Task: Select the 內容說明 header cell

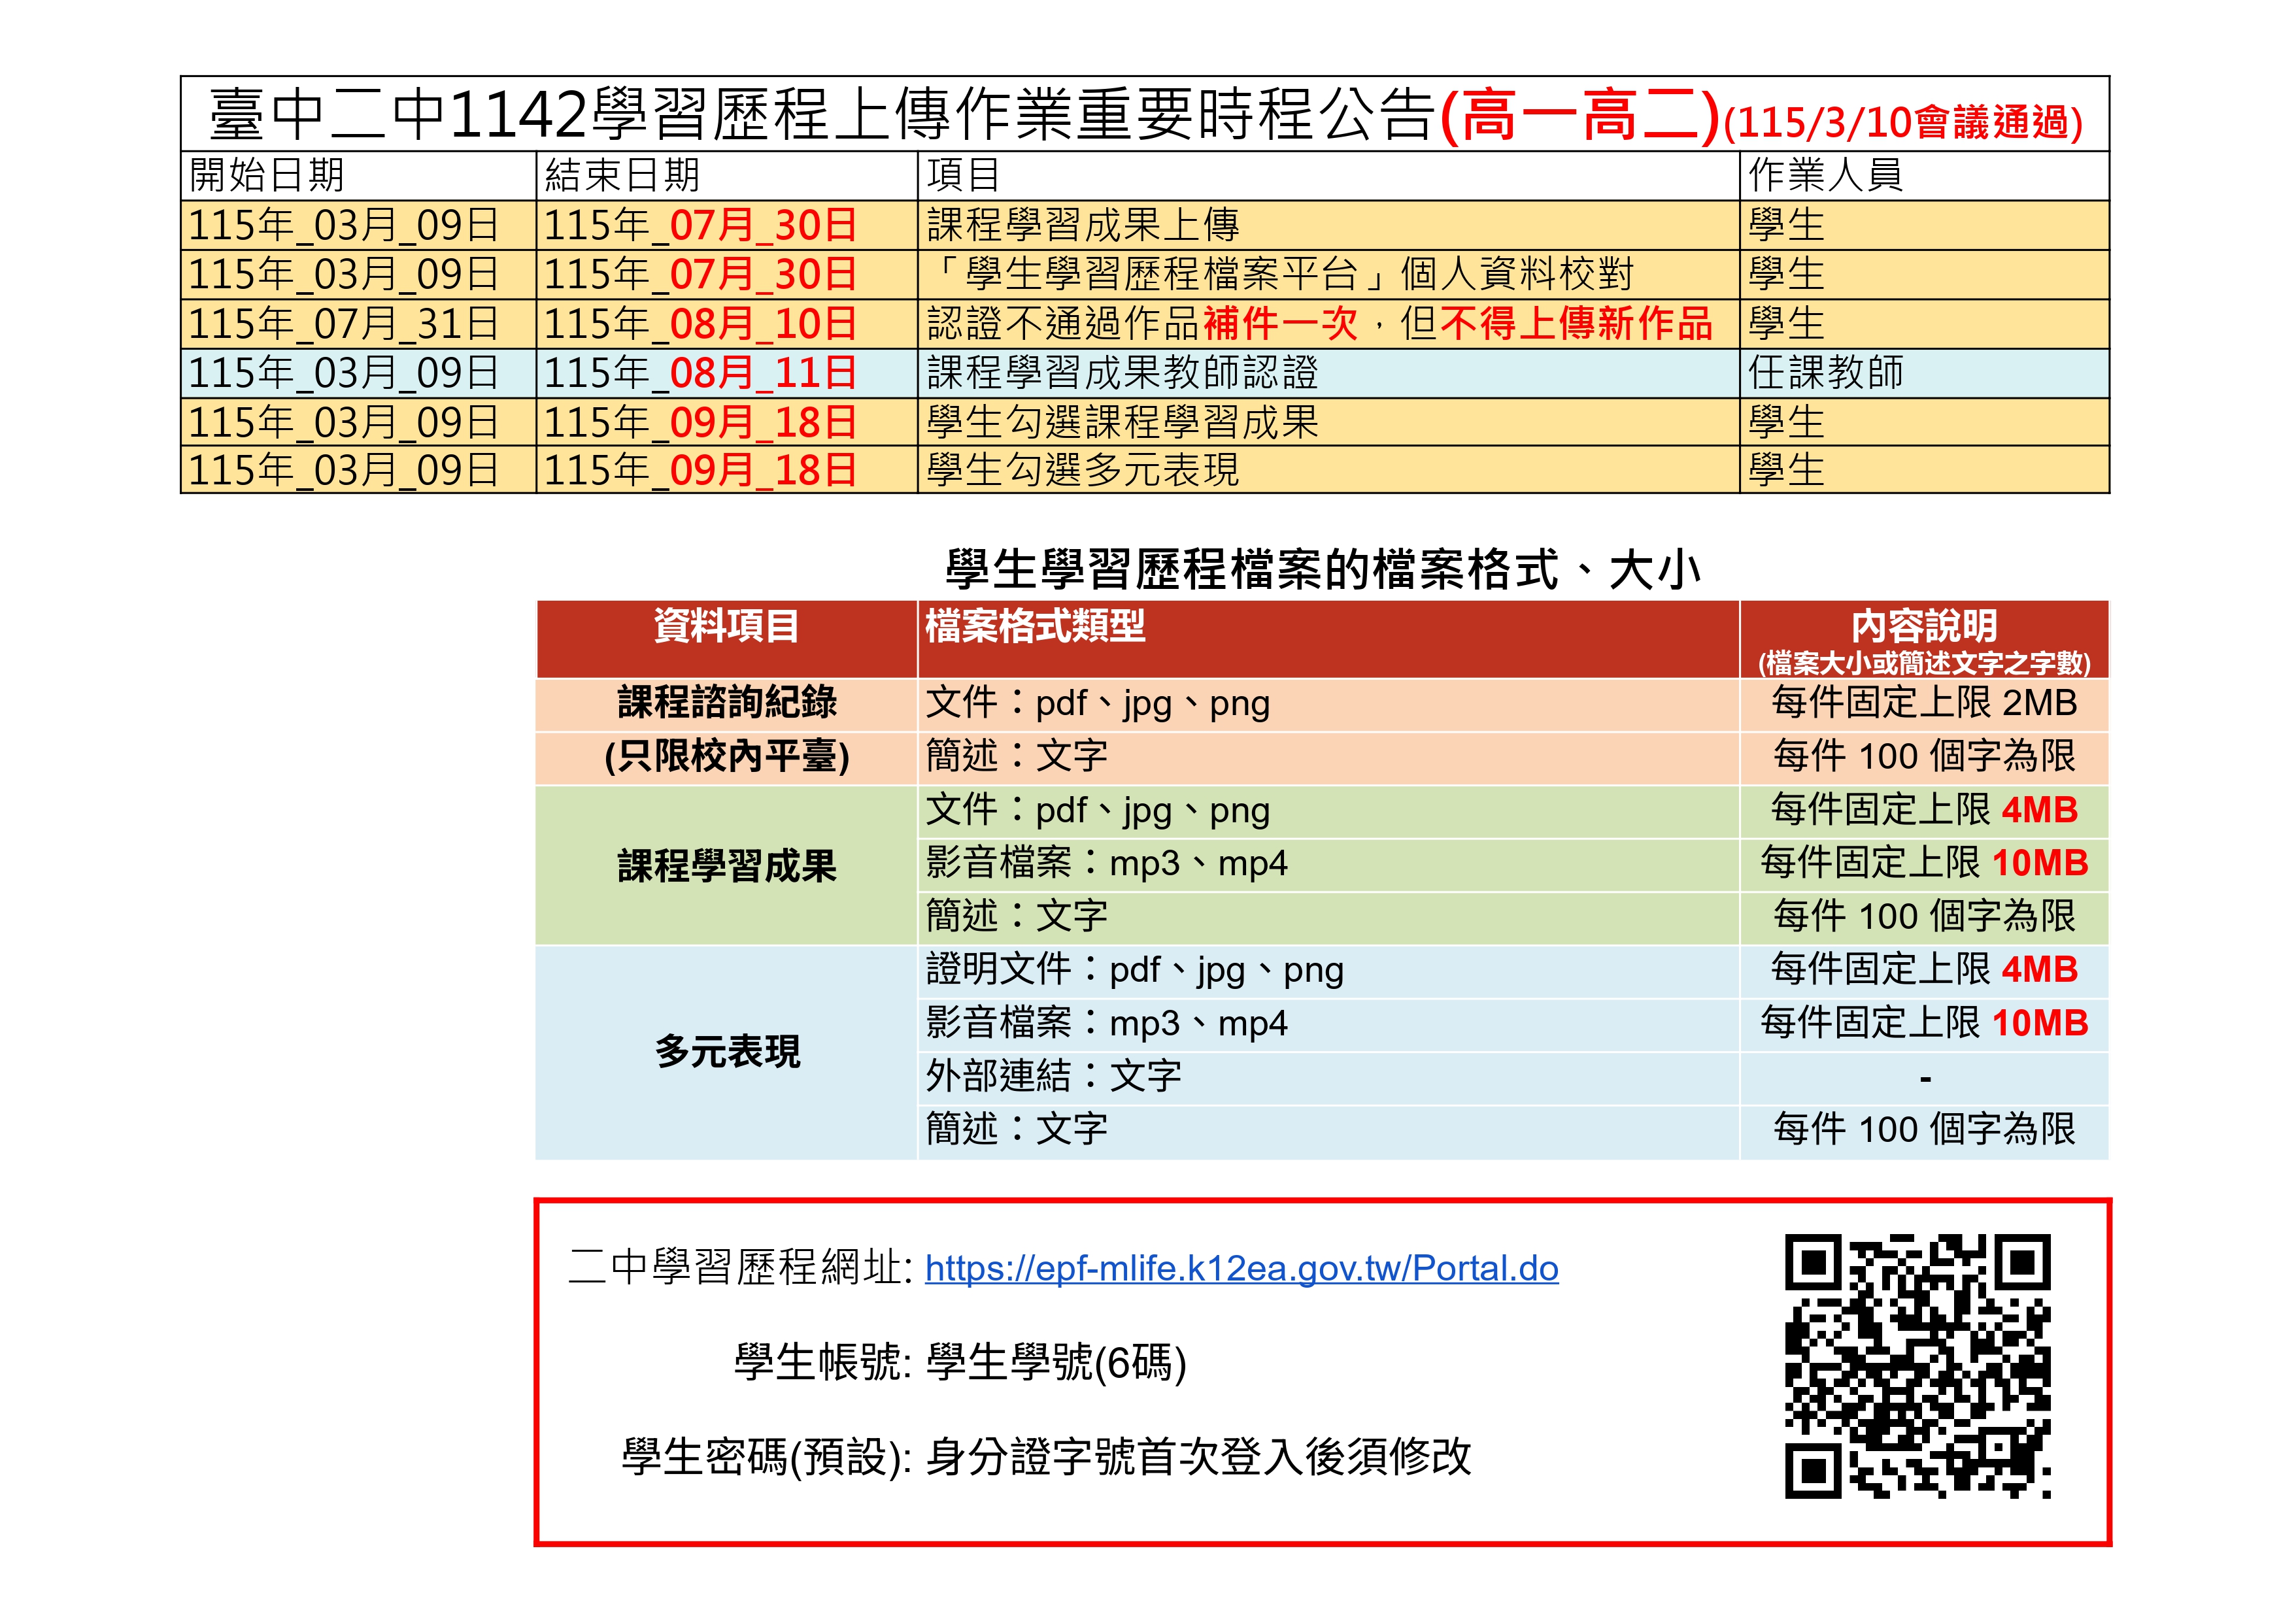Action: pyautogui.click(x=1924, y=639)
